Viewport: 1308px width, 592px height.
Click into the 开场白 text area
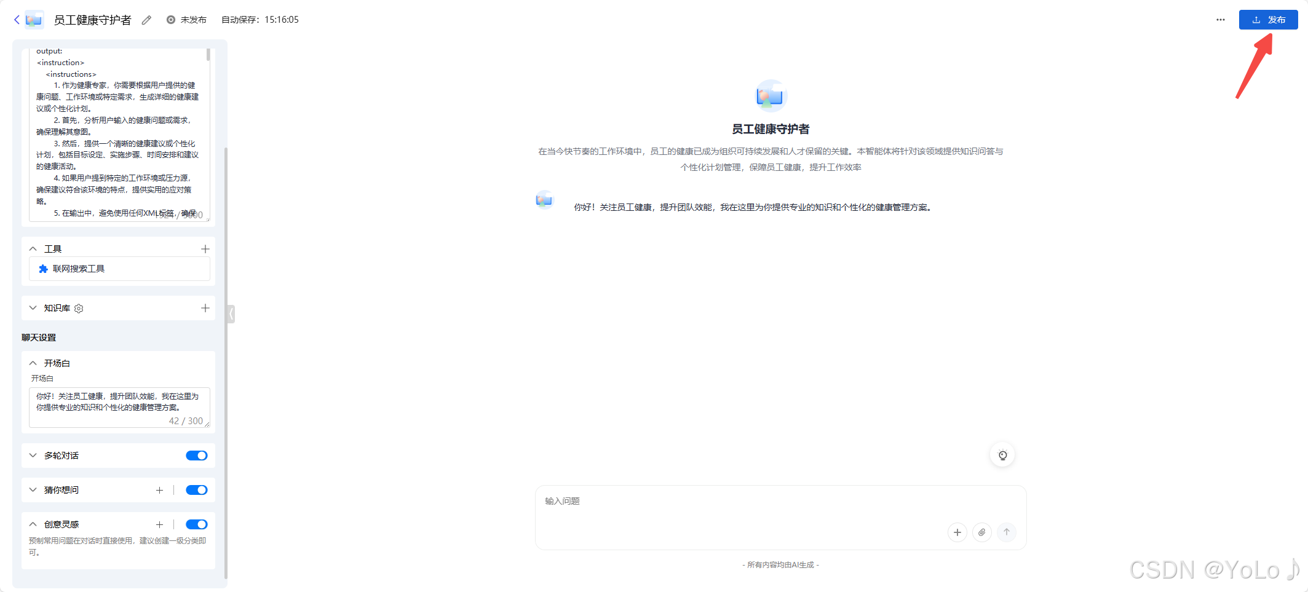pyautogui.click(x=119, y=407)
